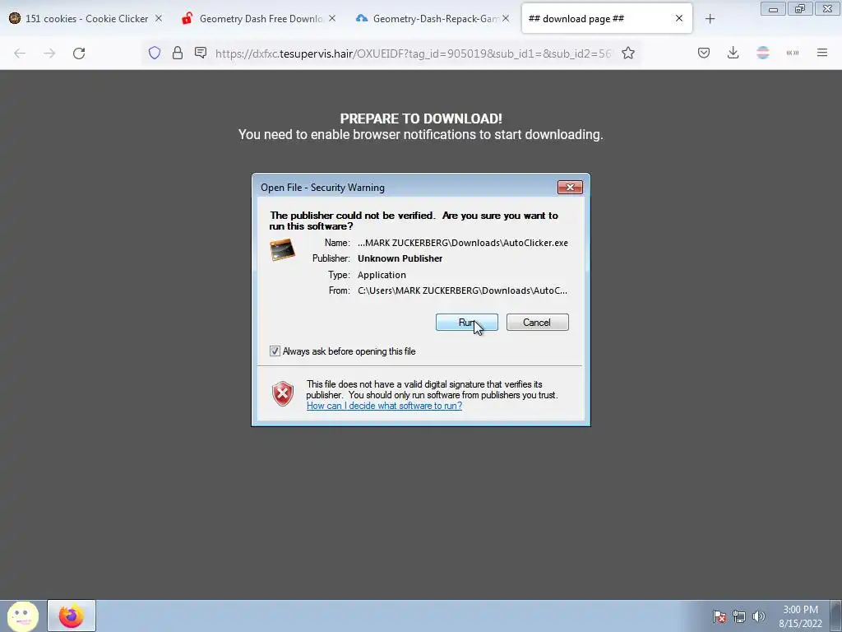Close the download page tab

(x=679, y=18)
